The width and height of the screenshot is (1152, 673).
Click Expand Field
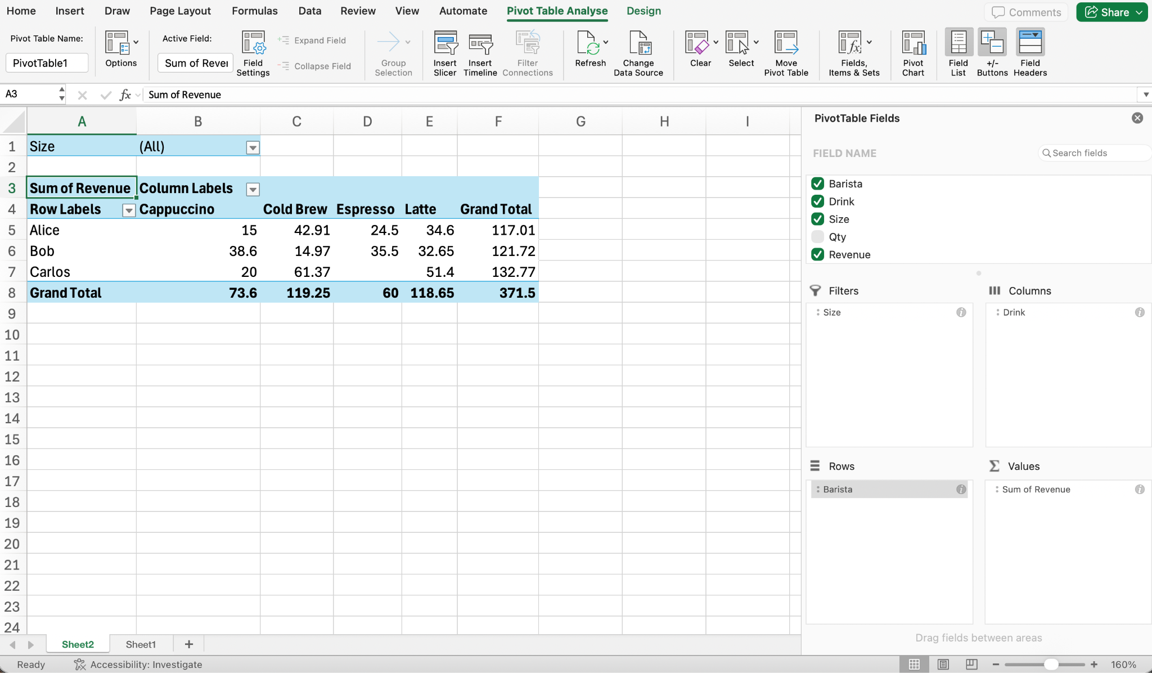pyautogui.click(x=313, y=41)
